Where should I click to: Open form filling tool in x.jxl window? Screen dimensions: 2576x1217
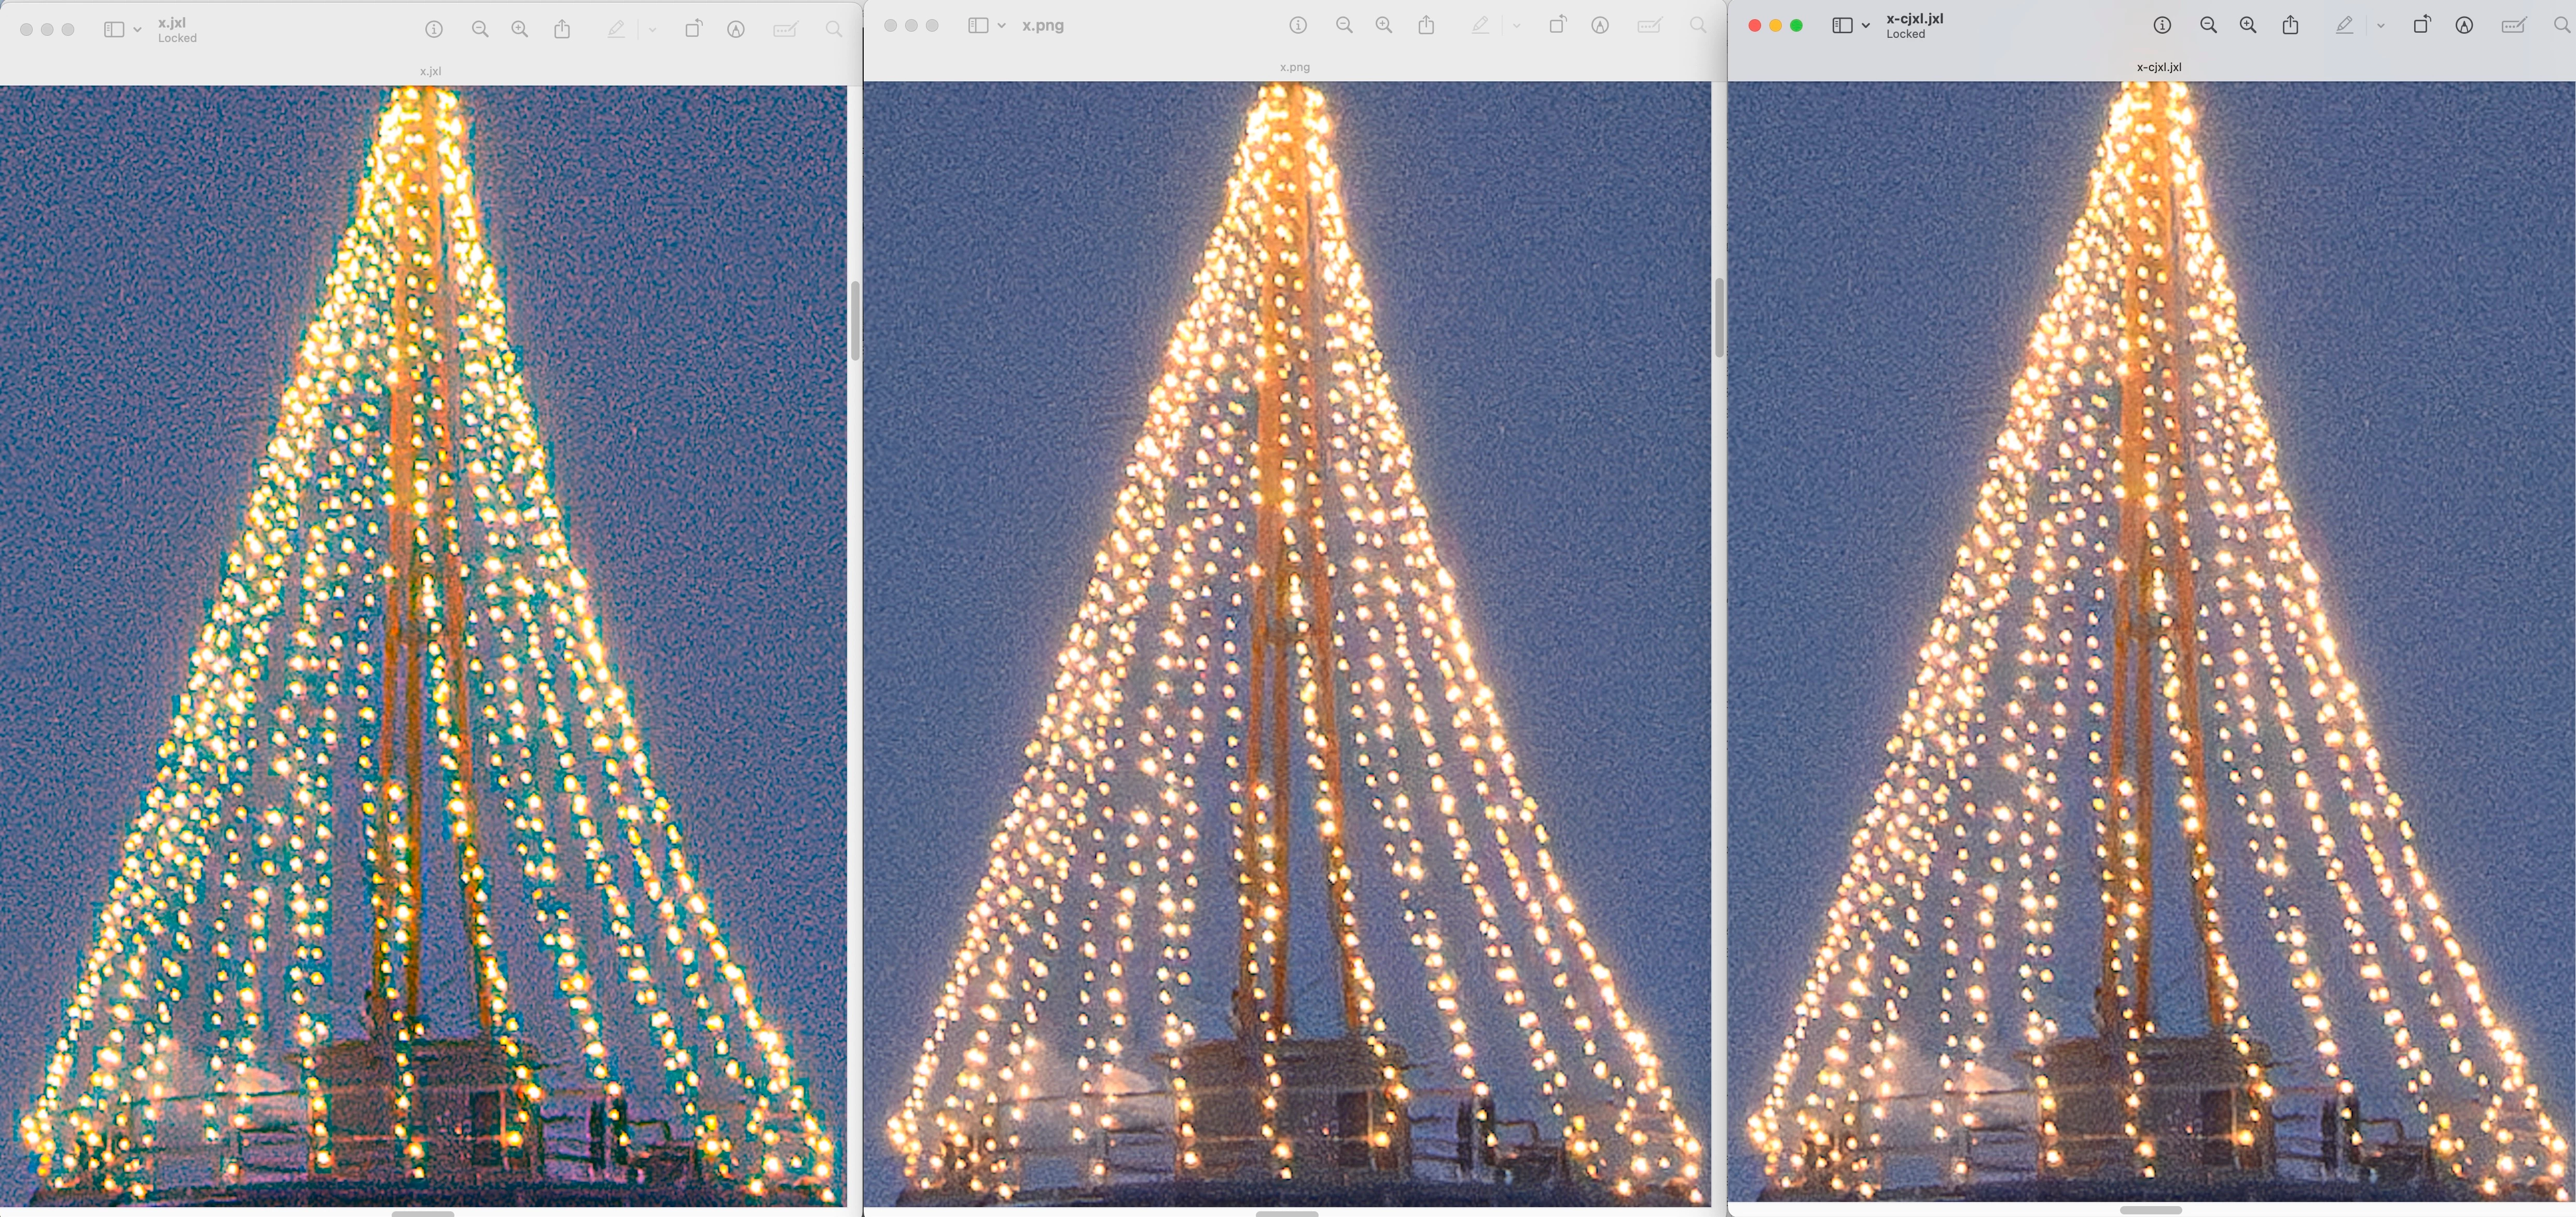[x=785, y=30]
